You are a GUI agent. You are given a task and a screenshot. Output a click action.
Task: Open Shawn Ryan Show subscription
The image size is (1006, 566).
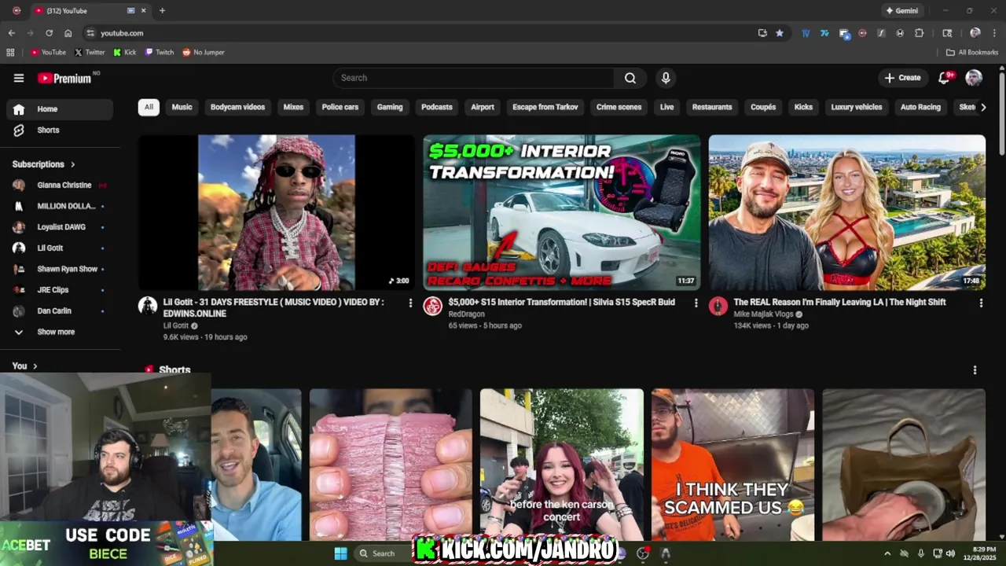click(60, 269)
